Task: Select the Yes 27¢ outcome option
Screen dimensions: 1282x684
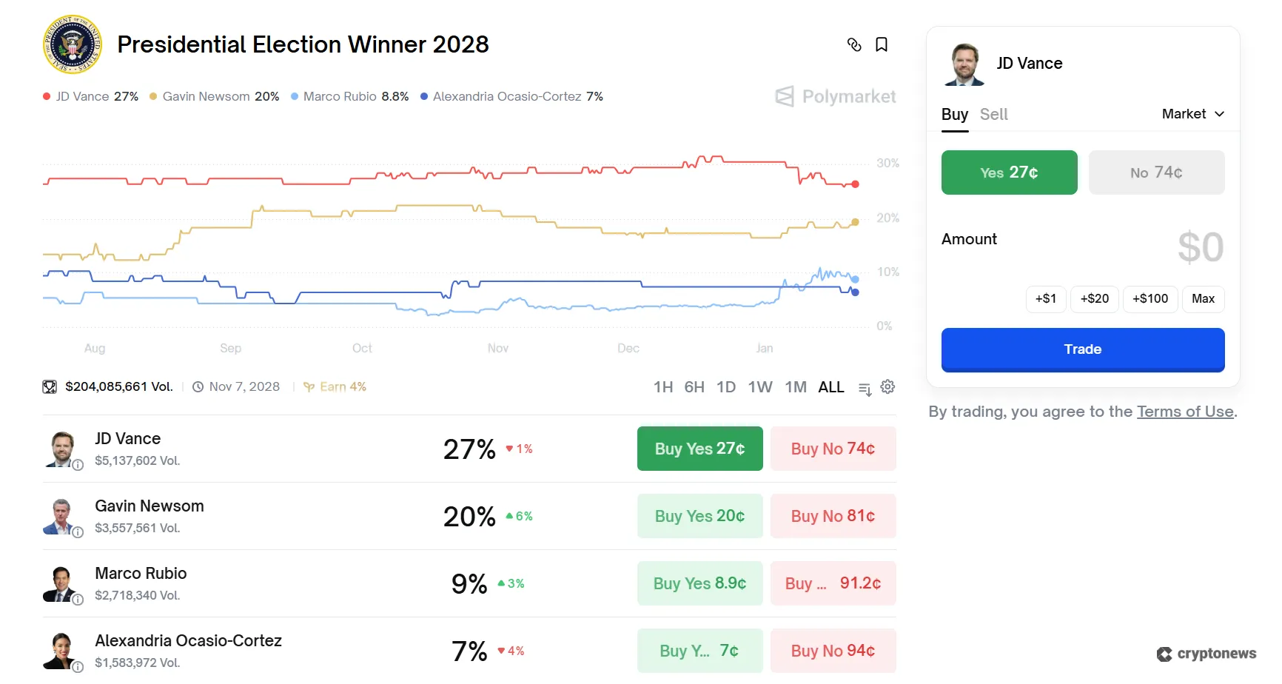Action: 1009,172
